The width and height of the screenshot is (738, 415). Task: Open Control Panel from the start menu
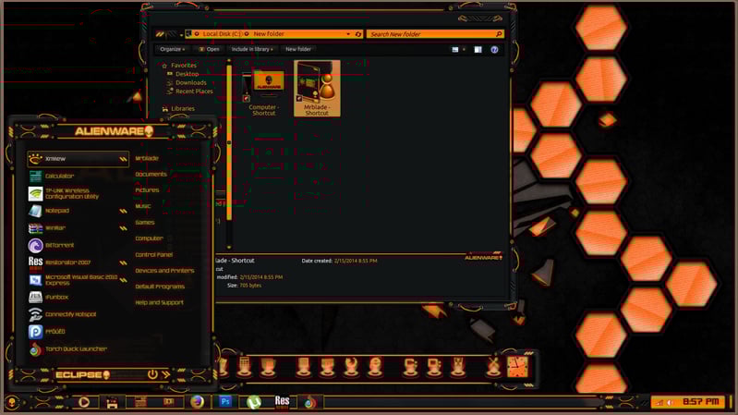point(154,255)
